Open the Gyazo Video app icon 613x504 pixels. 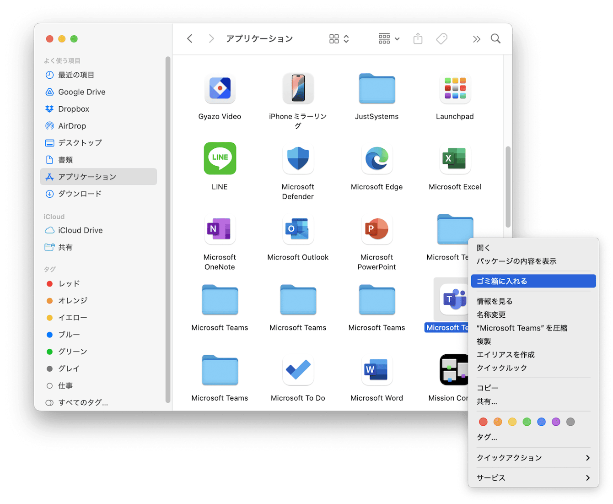[x=220, y=88]
